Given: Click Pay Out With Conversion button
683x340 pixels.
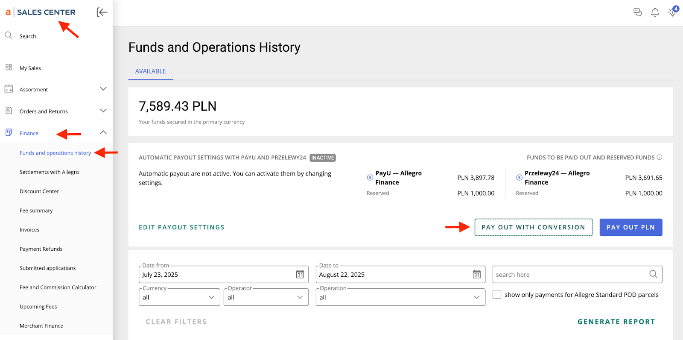Looking at the screenshot, I should coord(533,227).
